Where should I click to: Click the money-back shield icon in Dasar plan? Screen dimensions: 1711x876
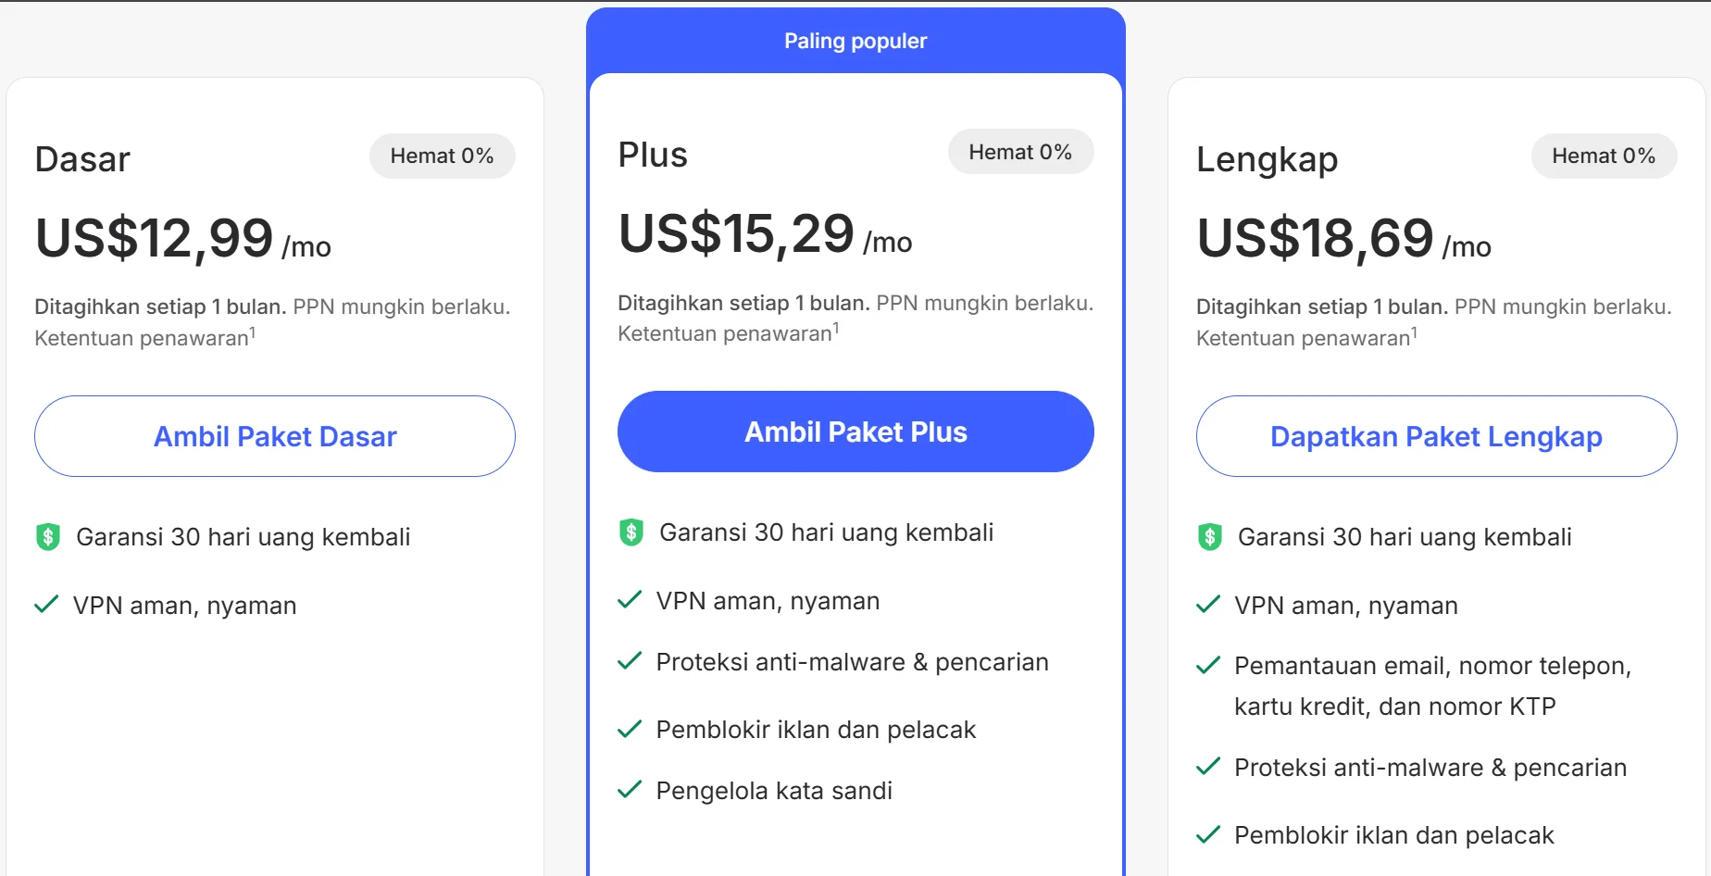[x=48, y=537]
